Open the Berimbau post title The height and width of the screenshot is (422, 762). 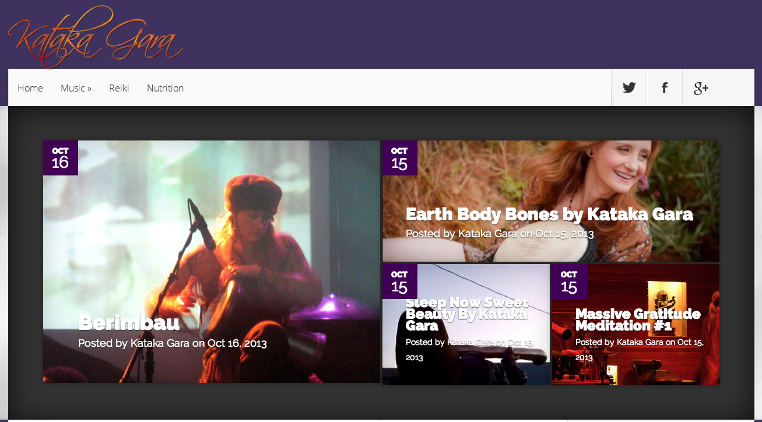(x=129, y=323)
